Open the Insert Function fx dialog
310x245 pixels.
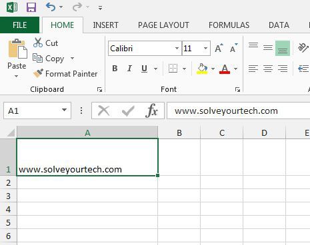[152, 111]
